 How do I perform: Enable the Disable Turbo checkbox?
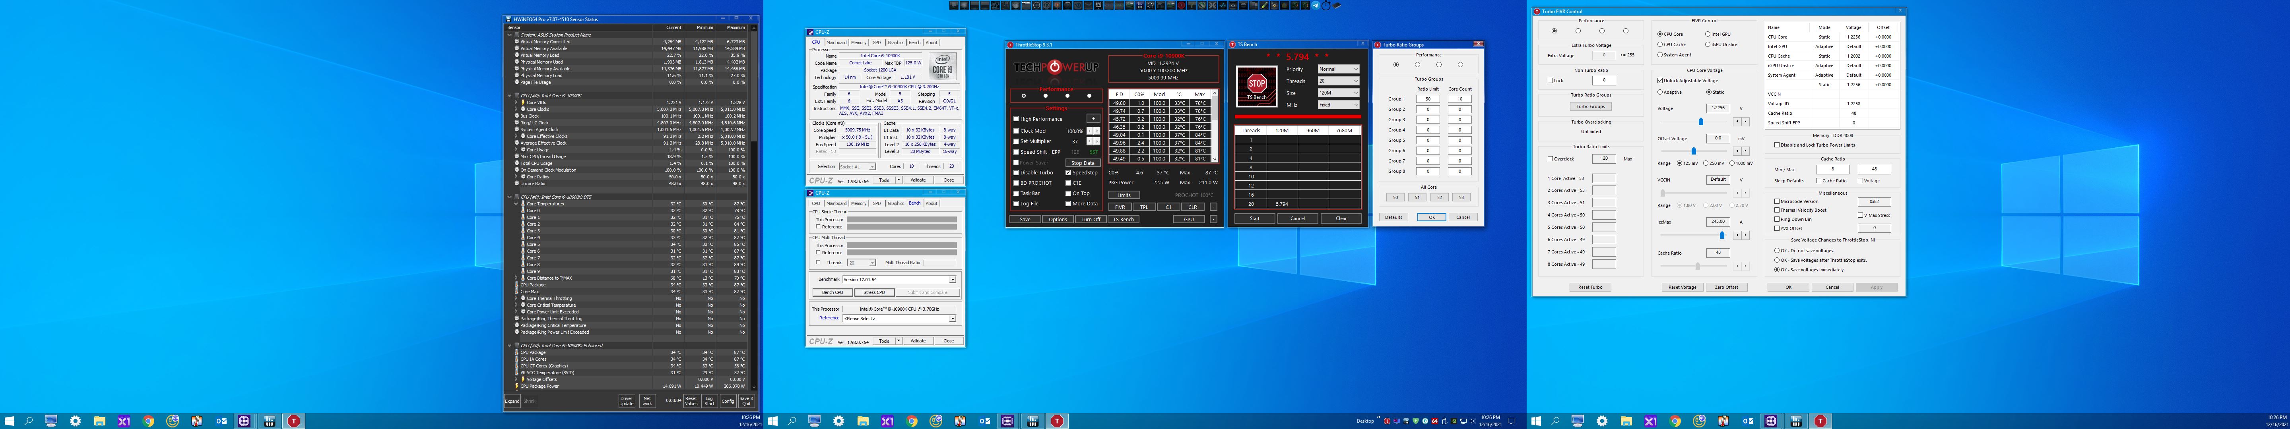click(1016, 172)
